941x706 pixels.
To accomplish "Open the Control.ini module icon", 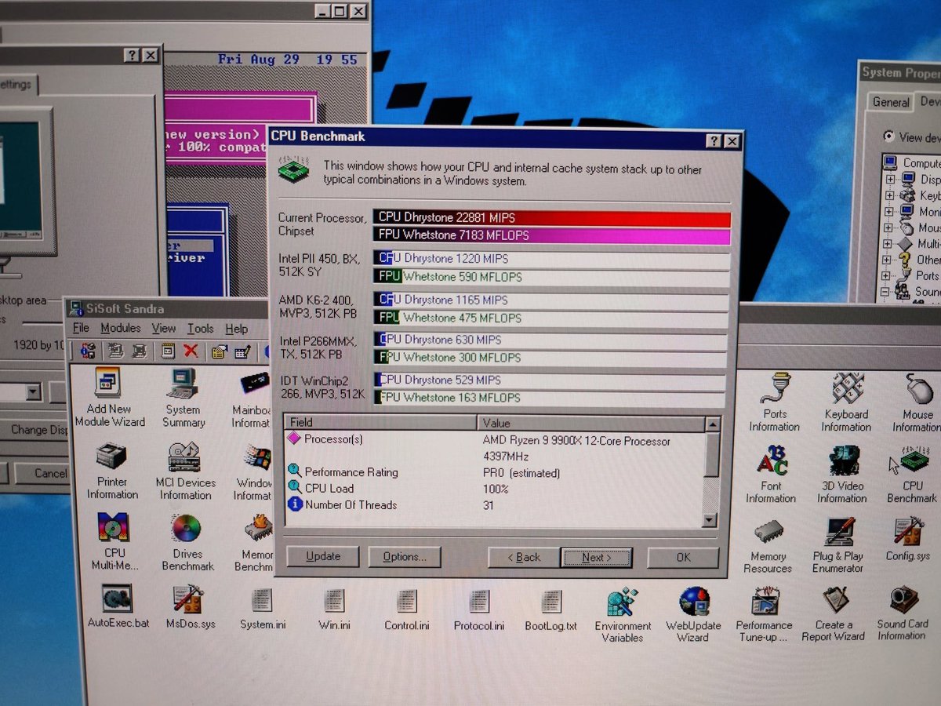I will pos(406,610).
